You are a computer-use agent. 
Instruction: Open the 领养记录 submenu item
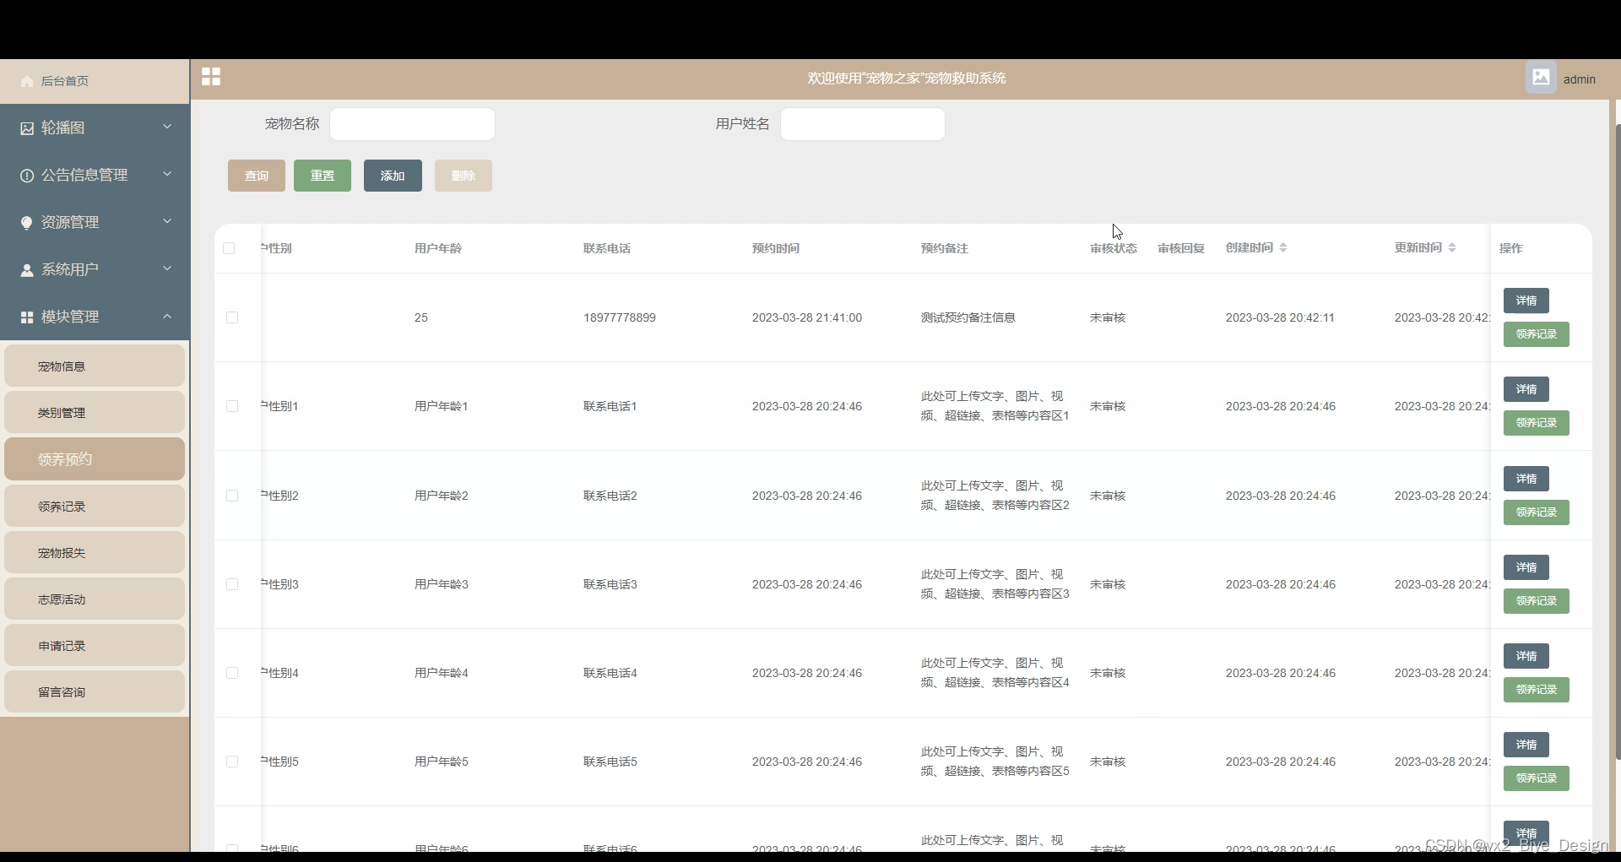tap(95, 506)
